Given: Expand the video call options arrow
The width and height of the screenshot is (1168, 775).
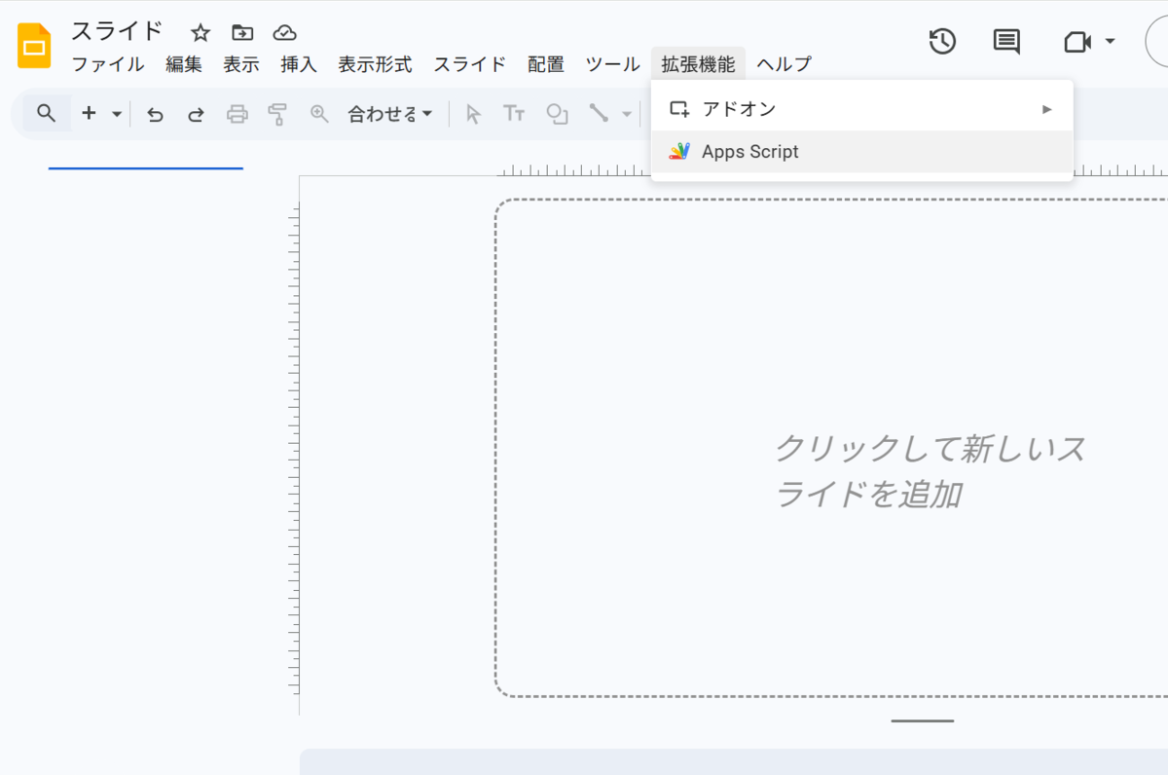Looking at the screenshot, I should point(1111,42).
